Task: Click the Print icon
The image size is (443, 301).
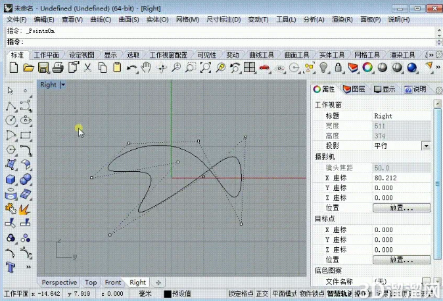Action: [58, 68]
